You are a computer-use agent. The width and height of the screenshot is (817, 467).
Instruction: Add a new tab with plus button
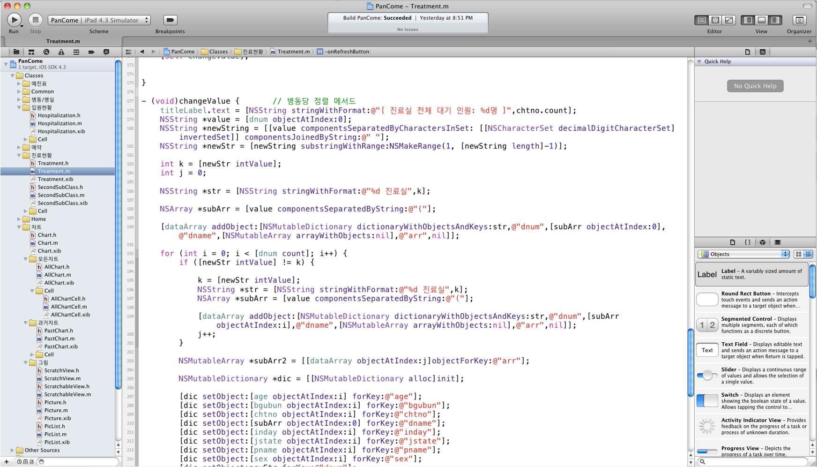pyautogui.click(x=810, y=41)
